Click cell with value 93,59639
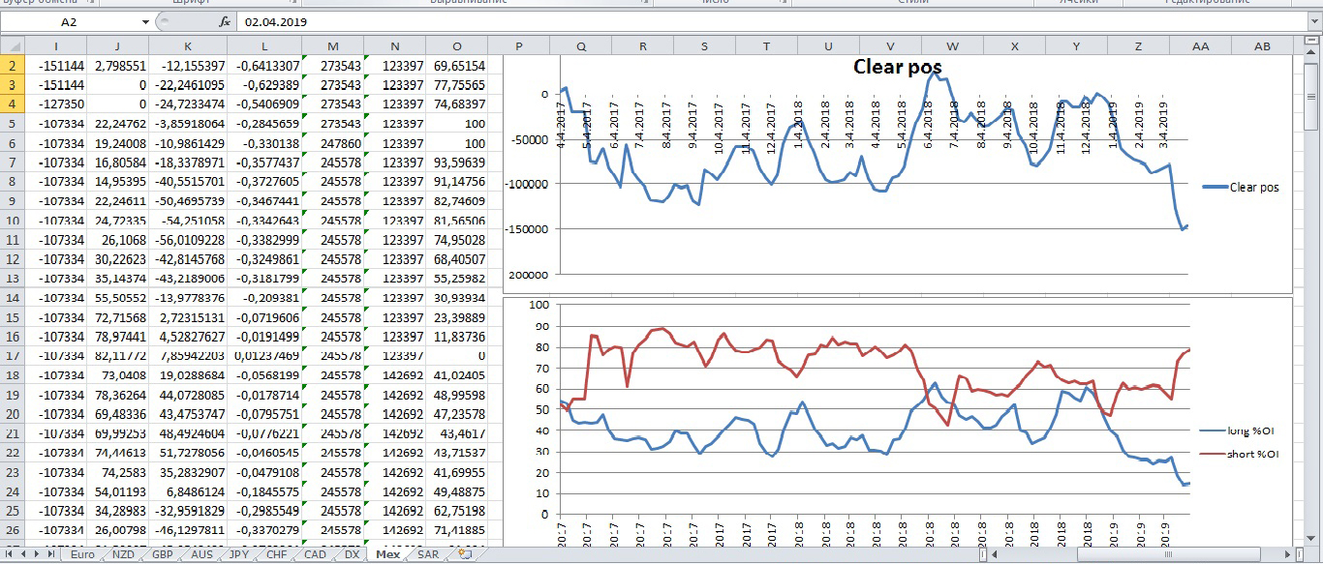Image resolution: width=1323 pixels, height=564 pixels. click(x=456, y=163)
